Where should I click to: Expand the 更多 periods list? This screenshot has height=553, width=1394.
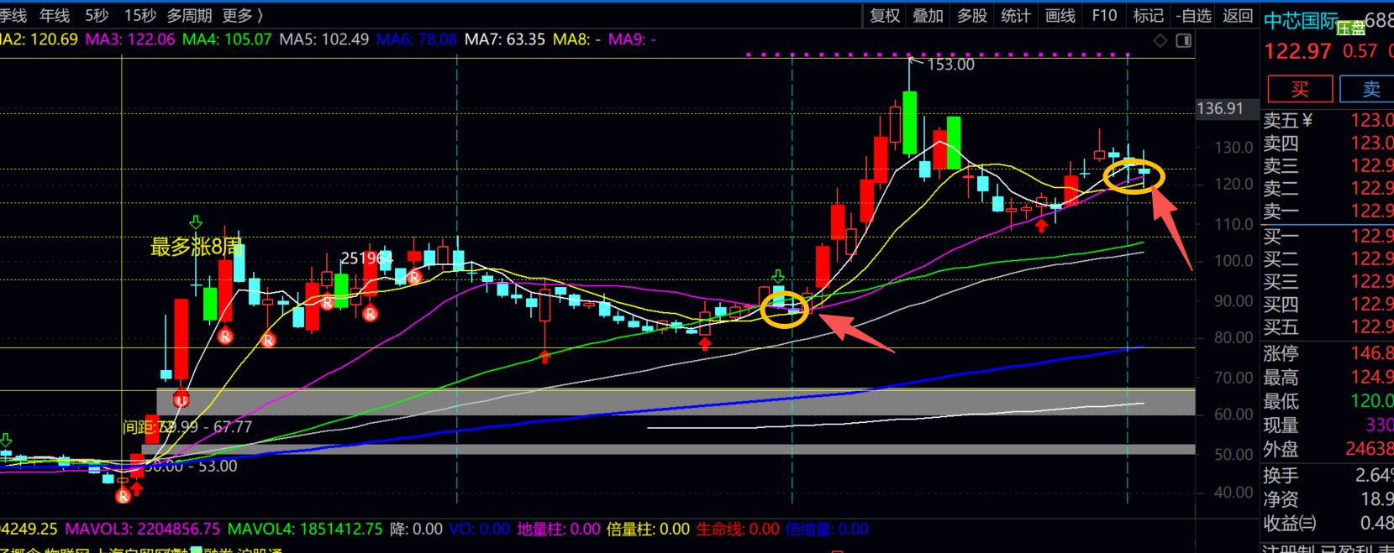(242, 15)
